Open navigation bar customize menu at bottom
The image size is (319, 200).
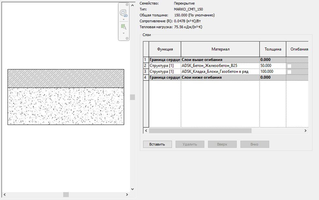127,38
